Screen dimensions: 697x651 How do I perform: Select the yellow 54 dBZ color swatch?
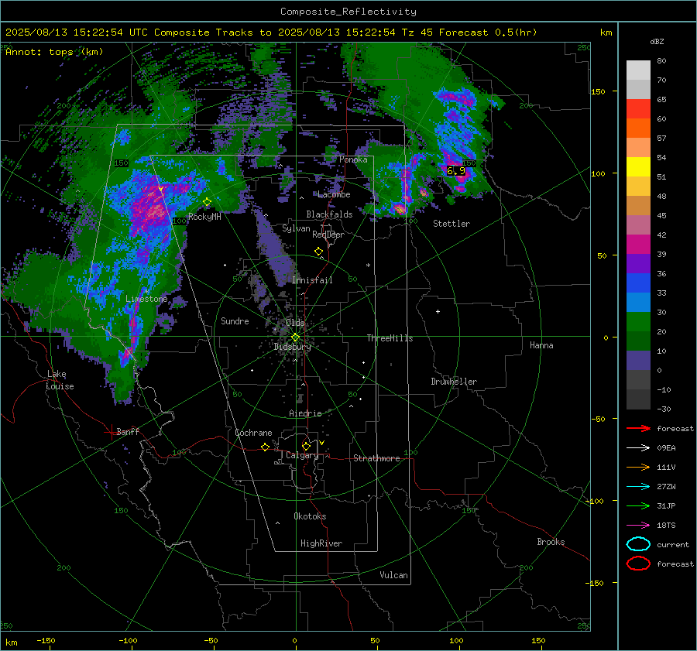pyautogui.click(x=638, y=166)
